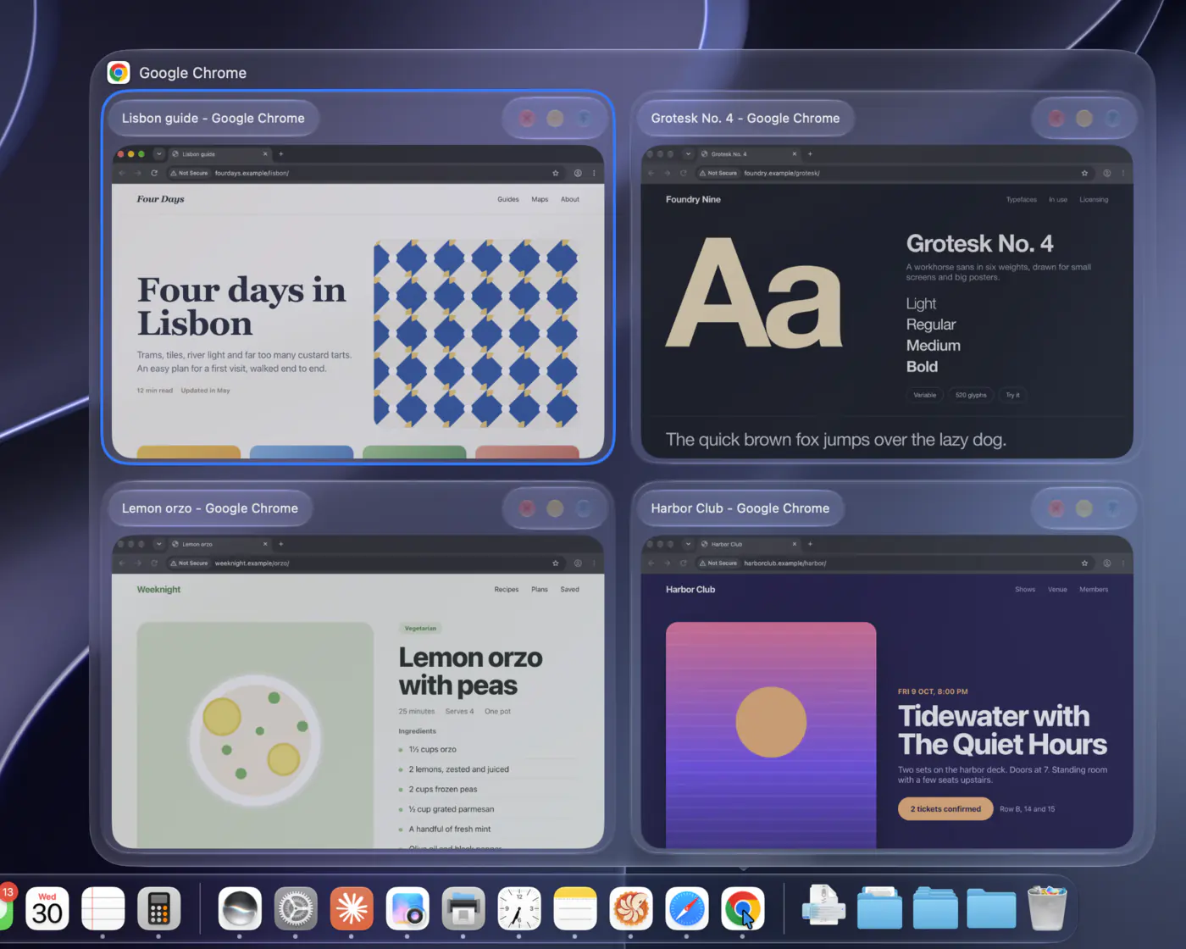Choose the Lemon orzo window thumbnail
Image resolution: width=1186 pixels, height=949 pixels.
(357, 691)
